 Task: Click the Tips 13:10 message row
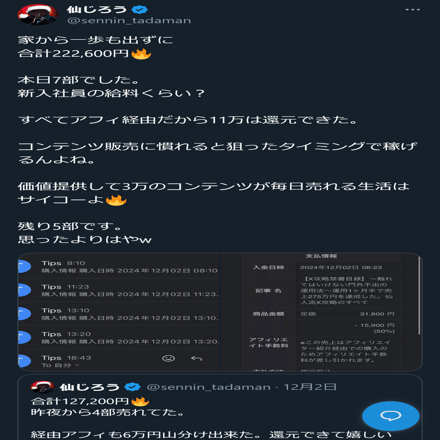pyautogui.click(x=119, y=314)
